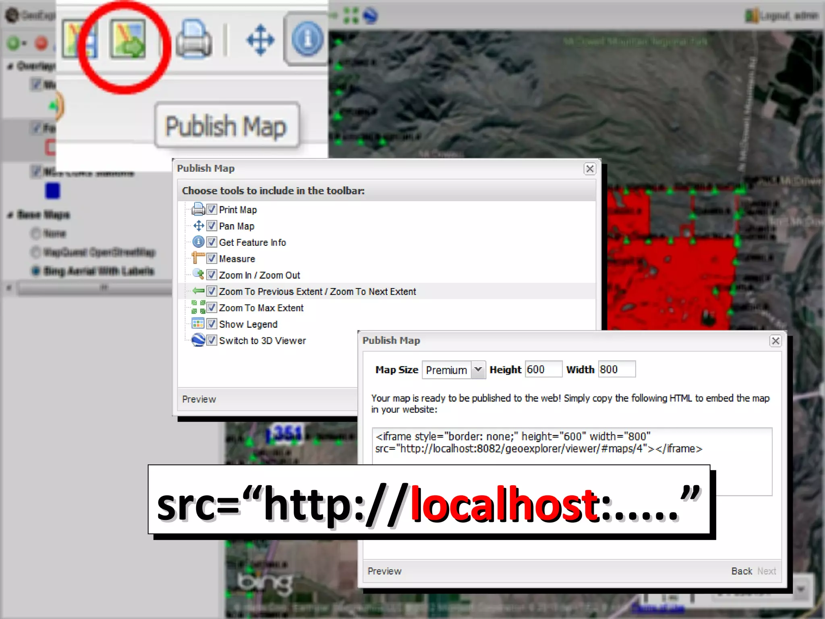Click the Zoom To Max Extent list icon
The width and height of the screenshot is (825, 619).
click(198, 307)
